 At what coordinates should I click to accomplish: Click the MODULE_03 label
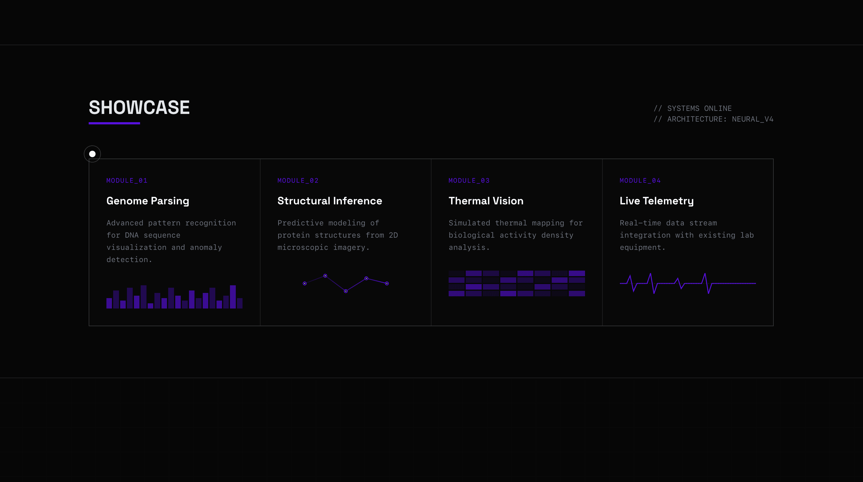(469, 181)
